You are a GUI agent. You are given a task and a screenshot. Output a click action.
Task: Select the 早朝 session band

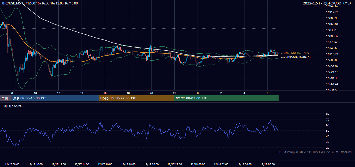6,98
